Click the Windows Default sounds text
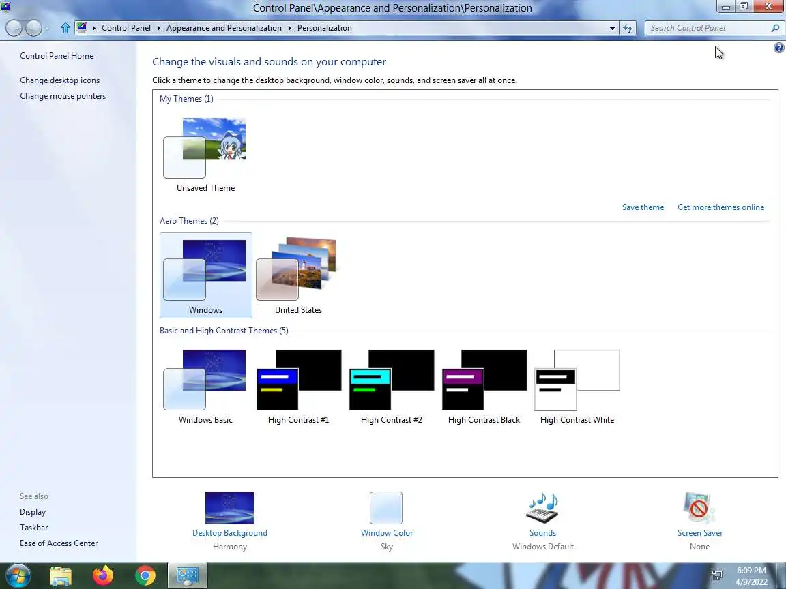The height and width of the screenshot is (589, 786). pyautogui.click(x=543, y=547)
